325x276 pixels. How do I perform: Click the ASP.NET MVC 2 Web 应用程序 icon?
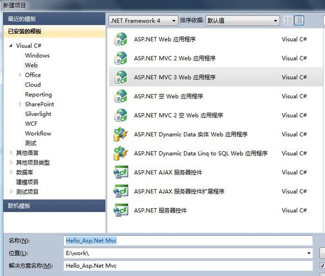click(x=120, y=58)
